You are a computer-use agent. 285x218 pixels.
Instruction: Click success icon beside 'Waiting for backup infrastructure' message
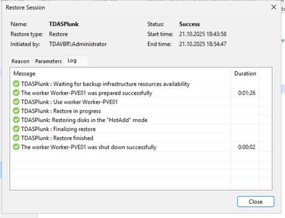tap(16, 84)
